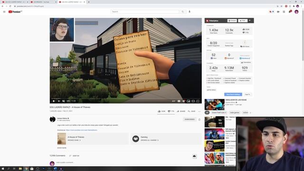304x171 pixels.
Task: Switch to the second browser tab
Action: pos(43,2)
